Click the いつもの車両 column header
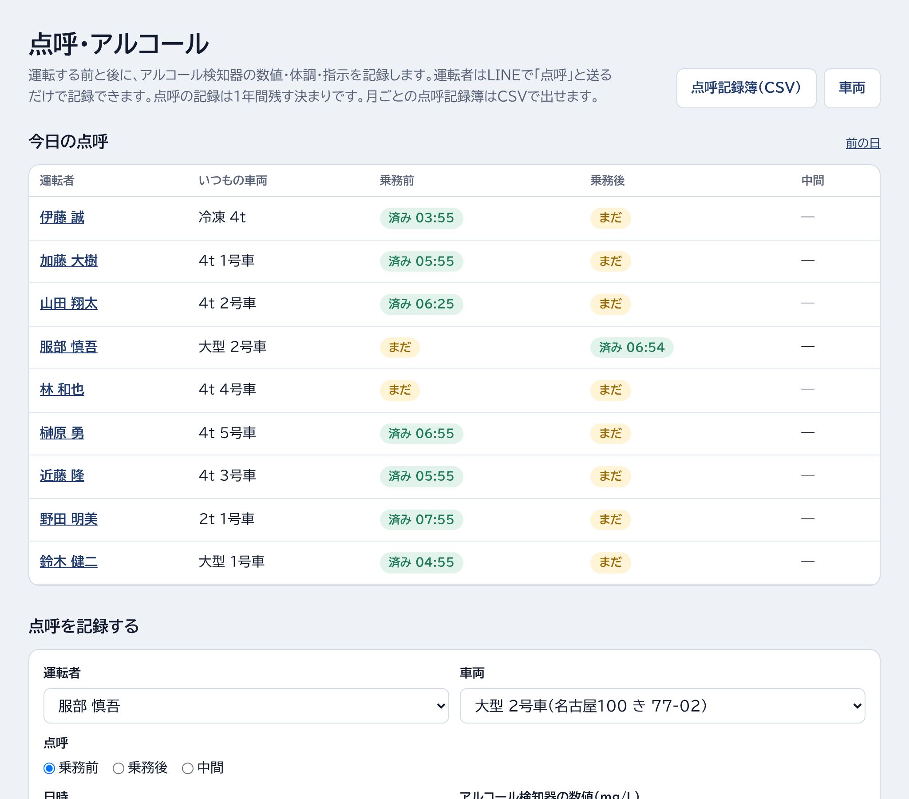The width and height of the screenshot is (909, 799). point(233,181)
